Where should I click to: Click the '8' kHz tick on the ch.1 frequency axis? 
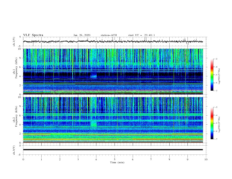tap(21, 58)
